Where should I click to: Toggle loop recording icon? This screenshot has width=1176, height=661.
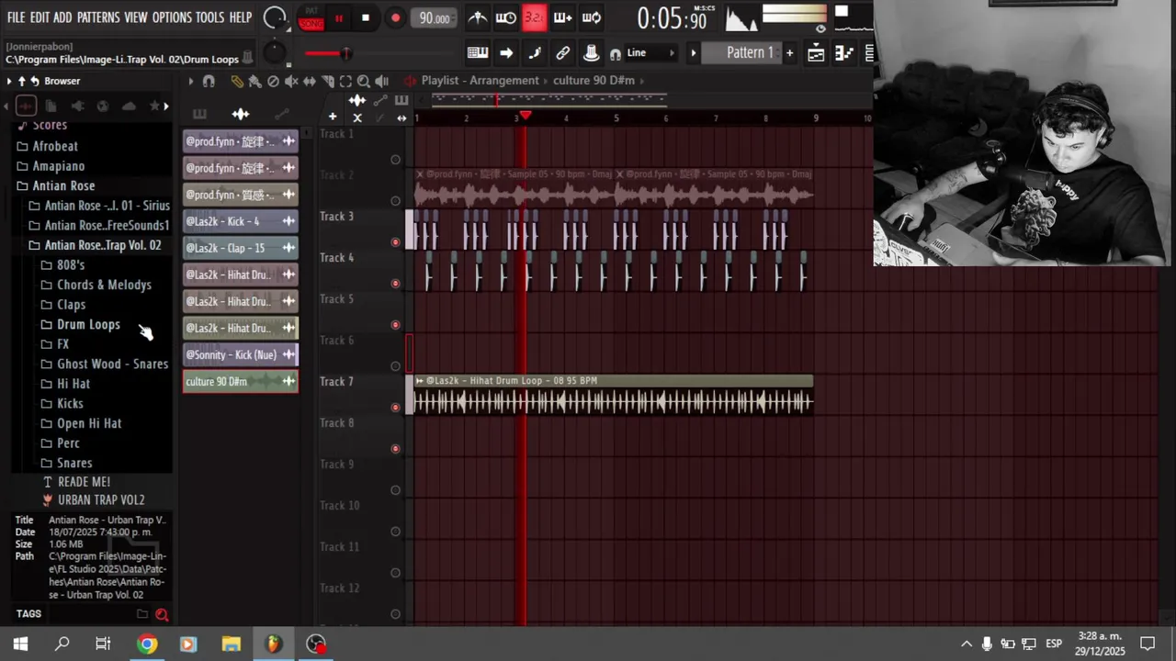(x=592, y=17)
